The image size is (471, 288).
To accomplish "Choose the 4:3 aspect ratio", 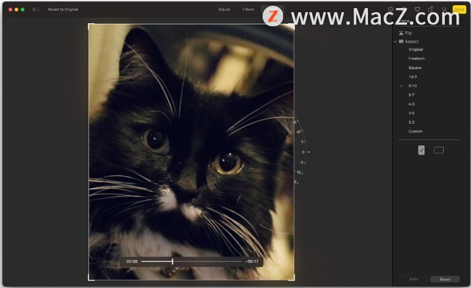I will (x=411, y=104).
